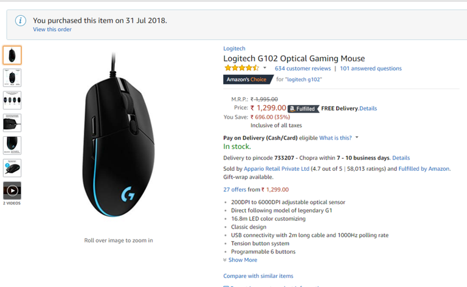This screenshot has width=467, height=287.
Task: Select the second product thumbnail with dimensions
Action: (x=12, y=78)
